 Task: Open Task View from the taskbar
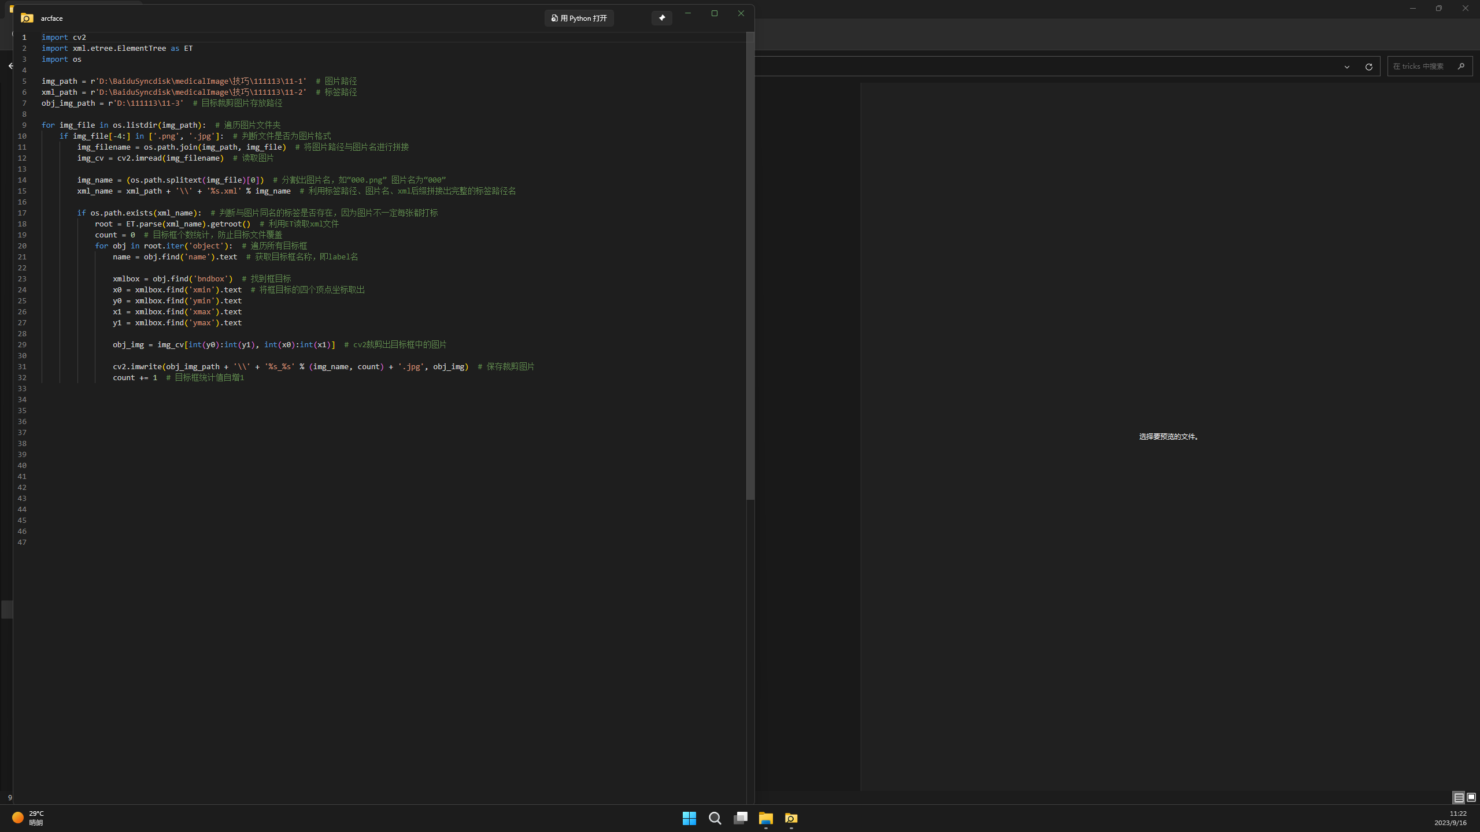point(741,819)
